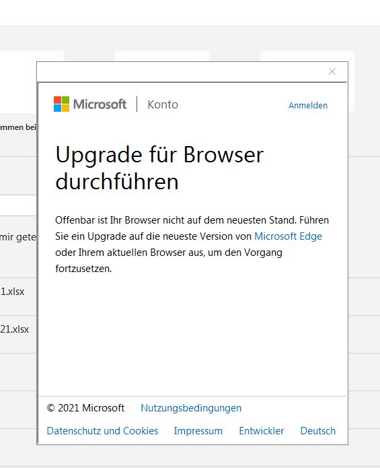
Task: Click the heading Upgrade für Browser durchführen
Action: 159,168
